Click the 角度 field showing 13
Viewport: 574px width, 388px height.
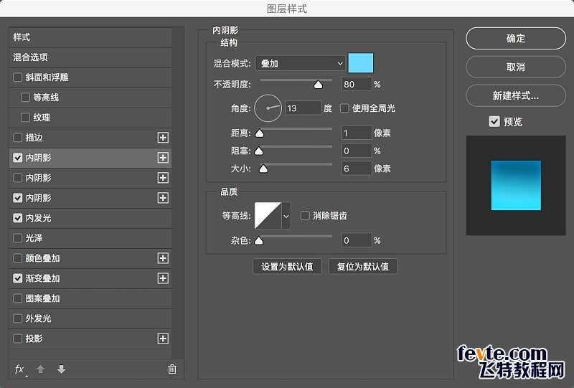[303, 108]
